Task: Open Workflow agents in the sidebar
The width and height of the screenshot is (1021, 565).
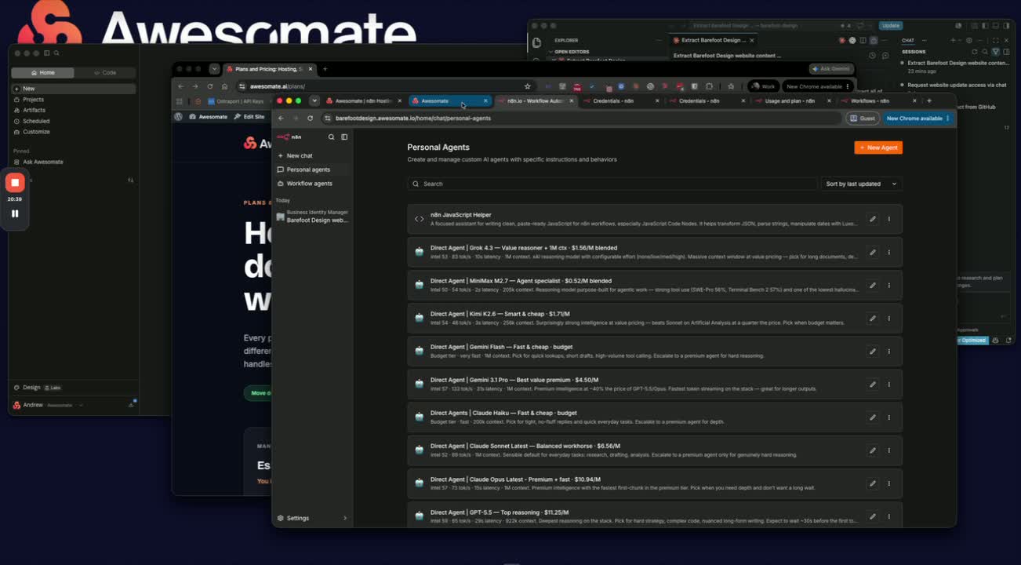Action: (312, 184)
